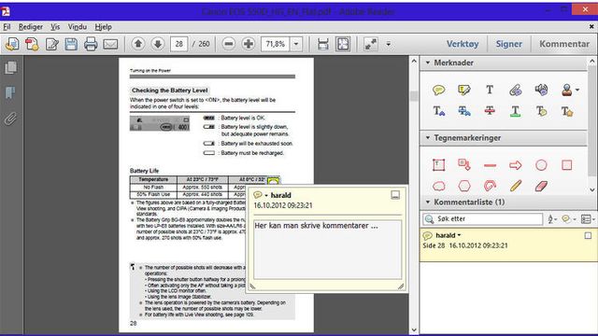Viewport: 598px width, 336px height.
Task: Open the Rediger menu
Action: tap(31, 27)
